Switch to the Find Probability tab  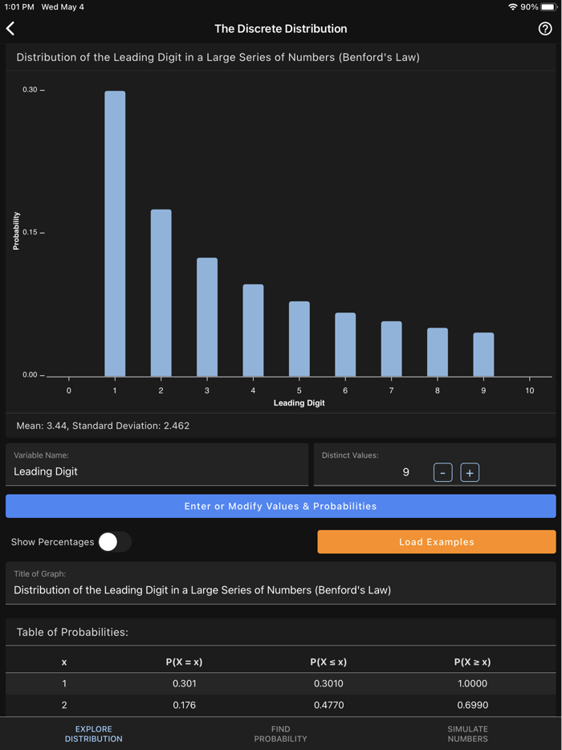click(x=280, y=733)
